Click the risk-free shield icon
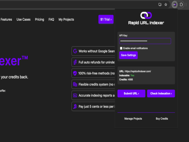 pos(75,73)
